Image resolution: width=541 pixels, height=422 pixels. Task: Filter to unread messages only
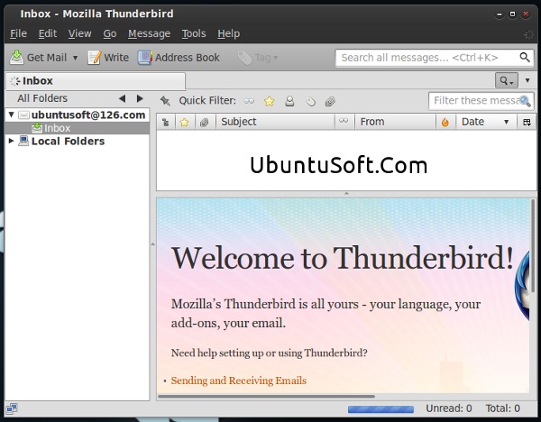point(249,101)
